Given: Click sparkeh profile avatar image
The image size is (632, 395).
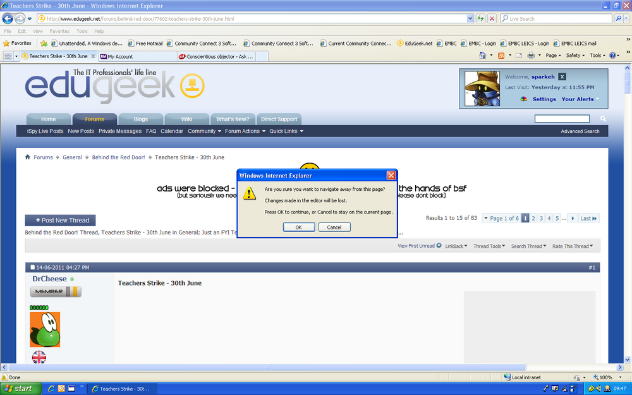Looking at the screenshot, I should pos(482,88).
